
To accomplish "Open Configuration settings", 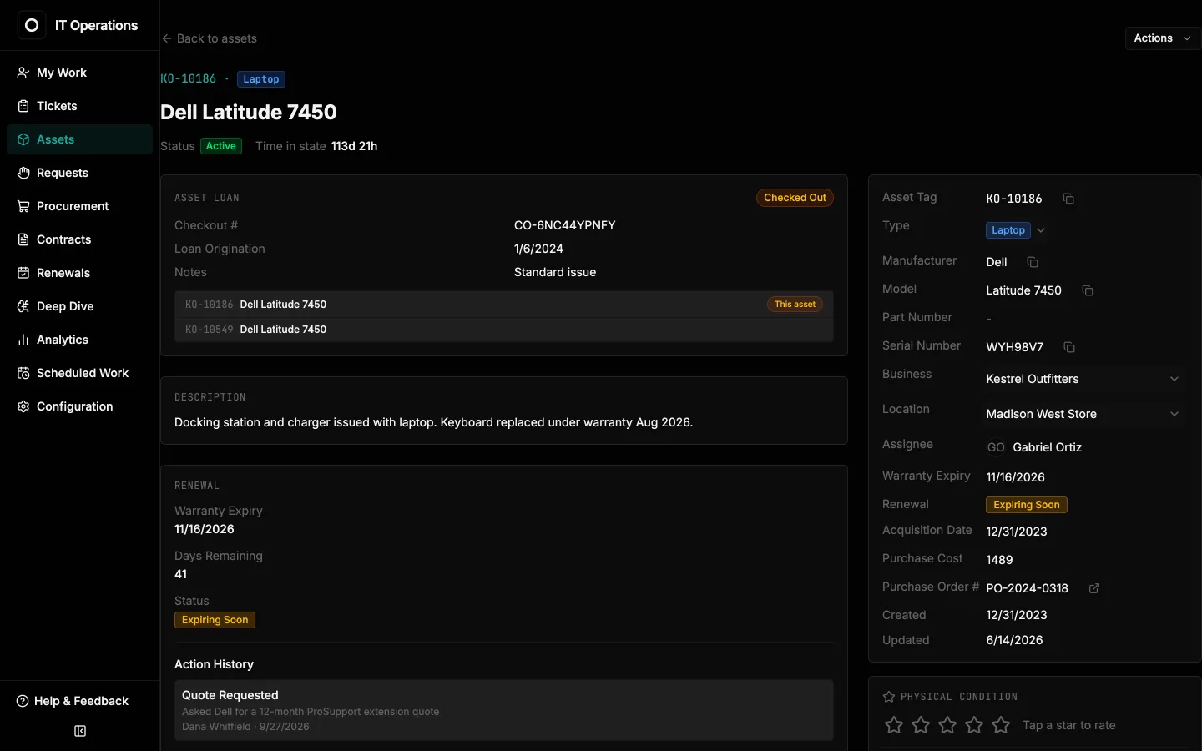I will click(79, 406).
